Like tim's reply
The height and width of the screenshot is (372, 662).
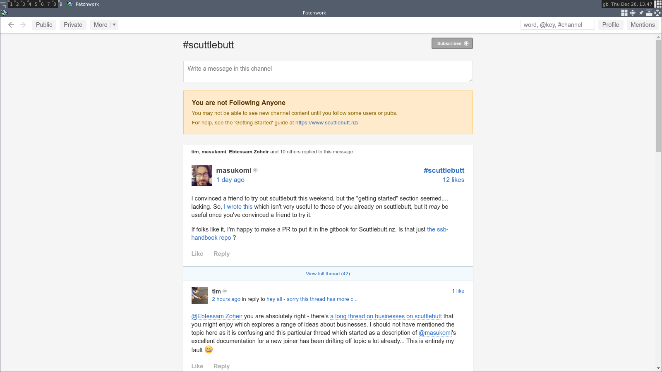197,366
